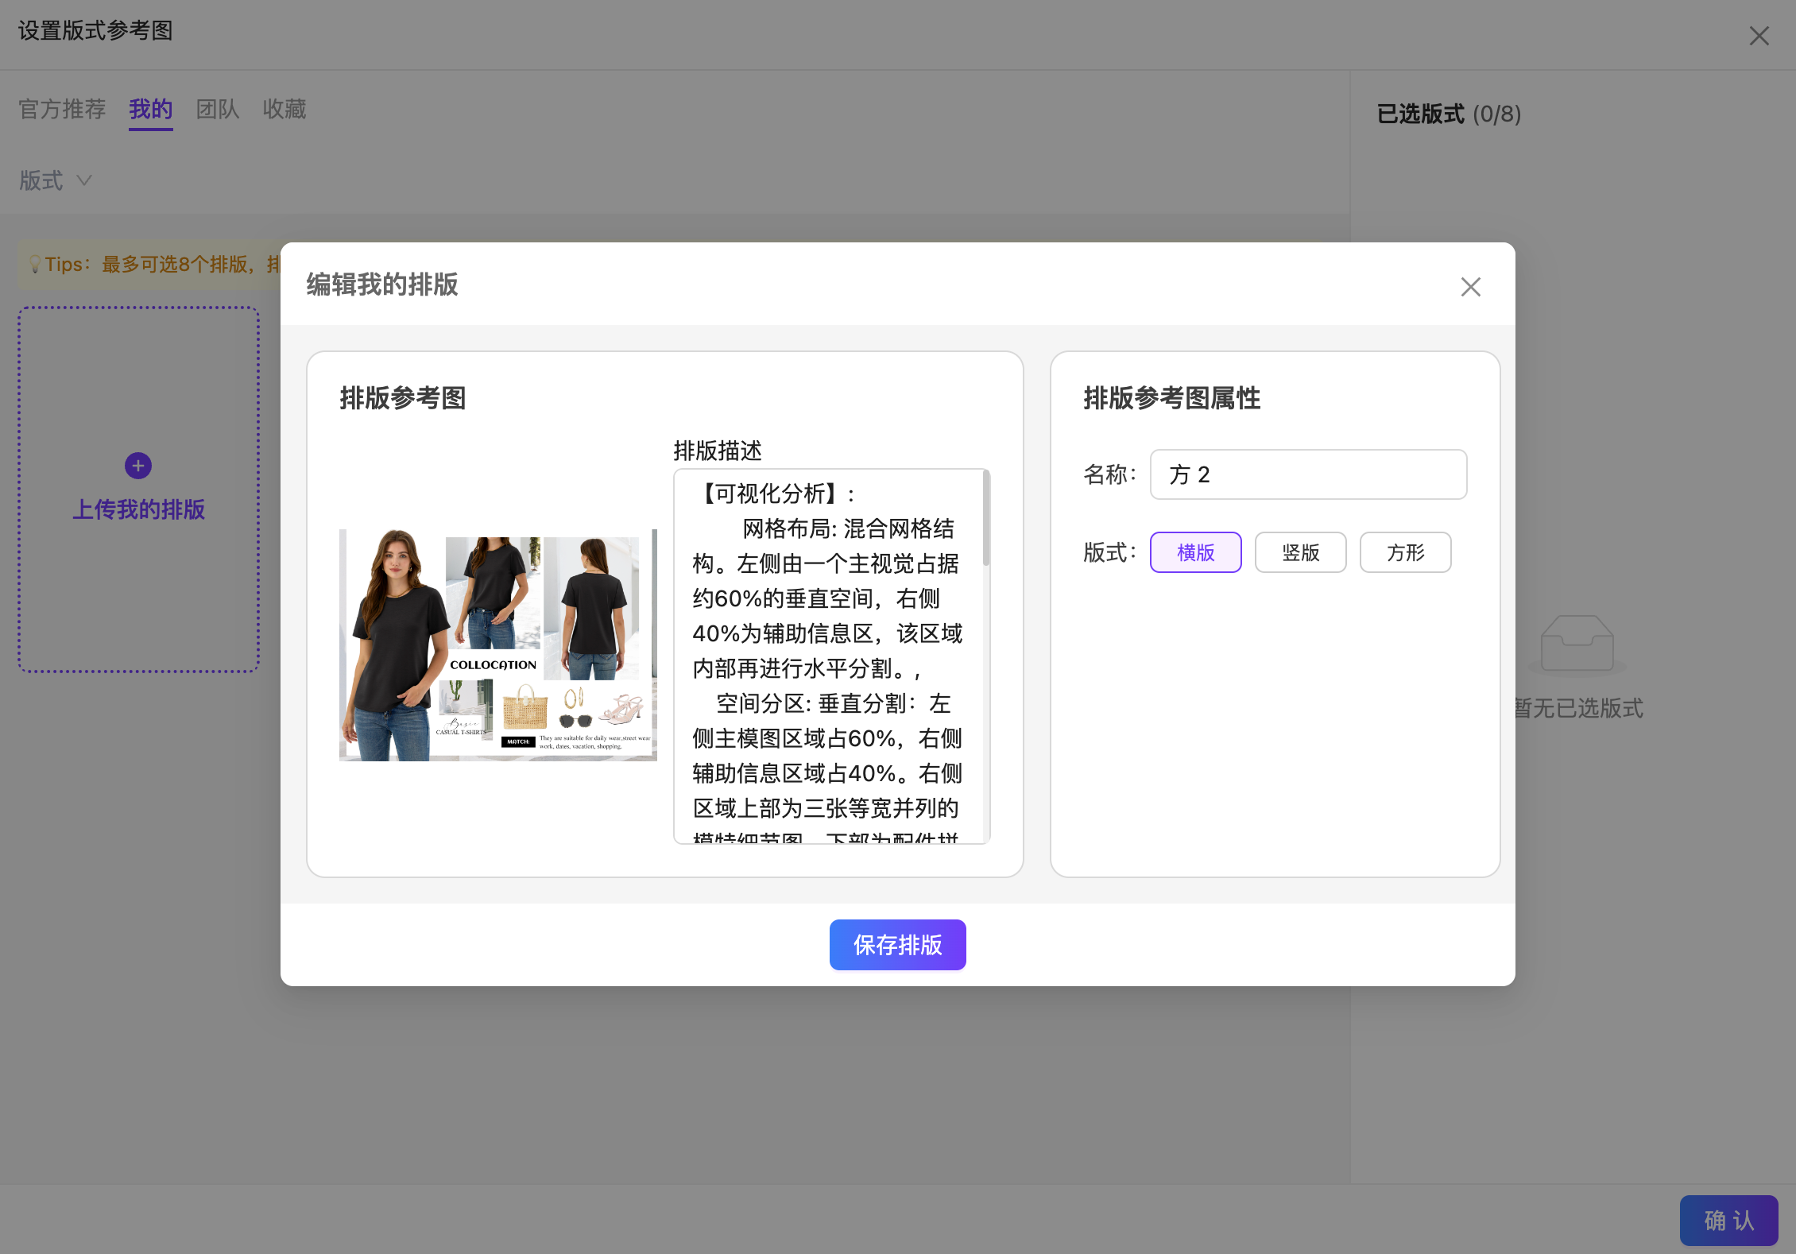Switch to the 团队 tab
The width and height of the screenshot is (1796, 1254).
(218, 109)
